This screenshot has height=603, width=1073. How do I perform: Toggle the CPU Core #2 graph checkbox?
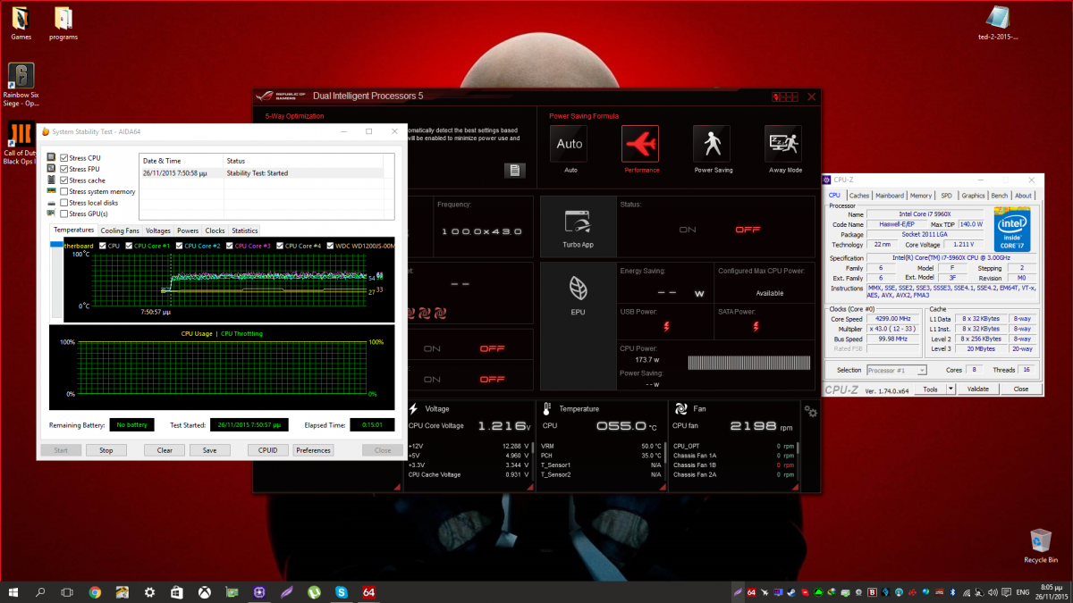(x=180, y=246)
